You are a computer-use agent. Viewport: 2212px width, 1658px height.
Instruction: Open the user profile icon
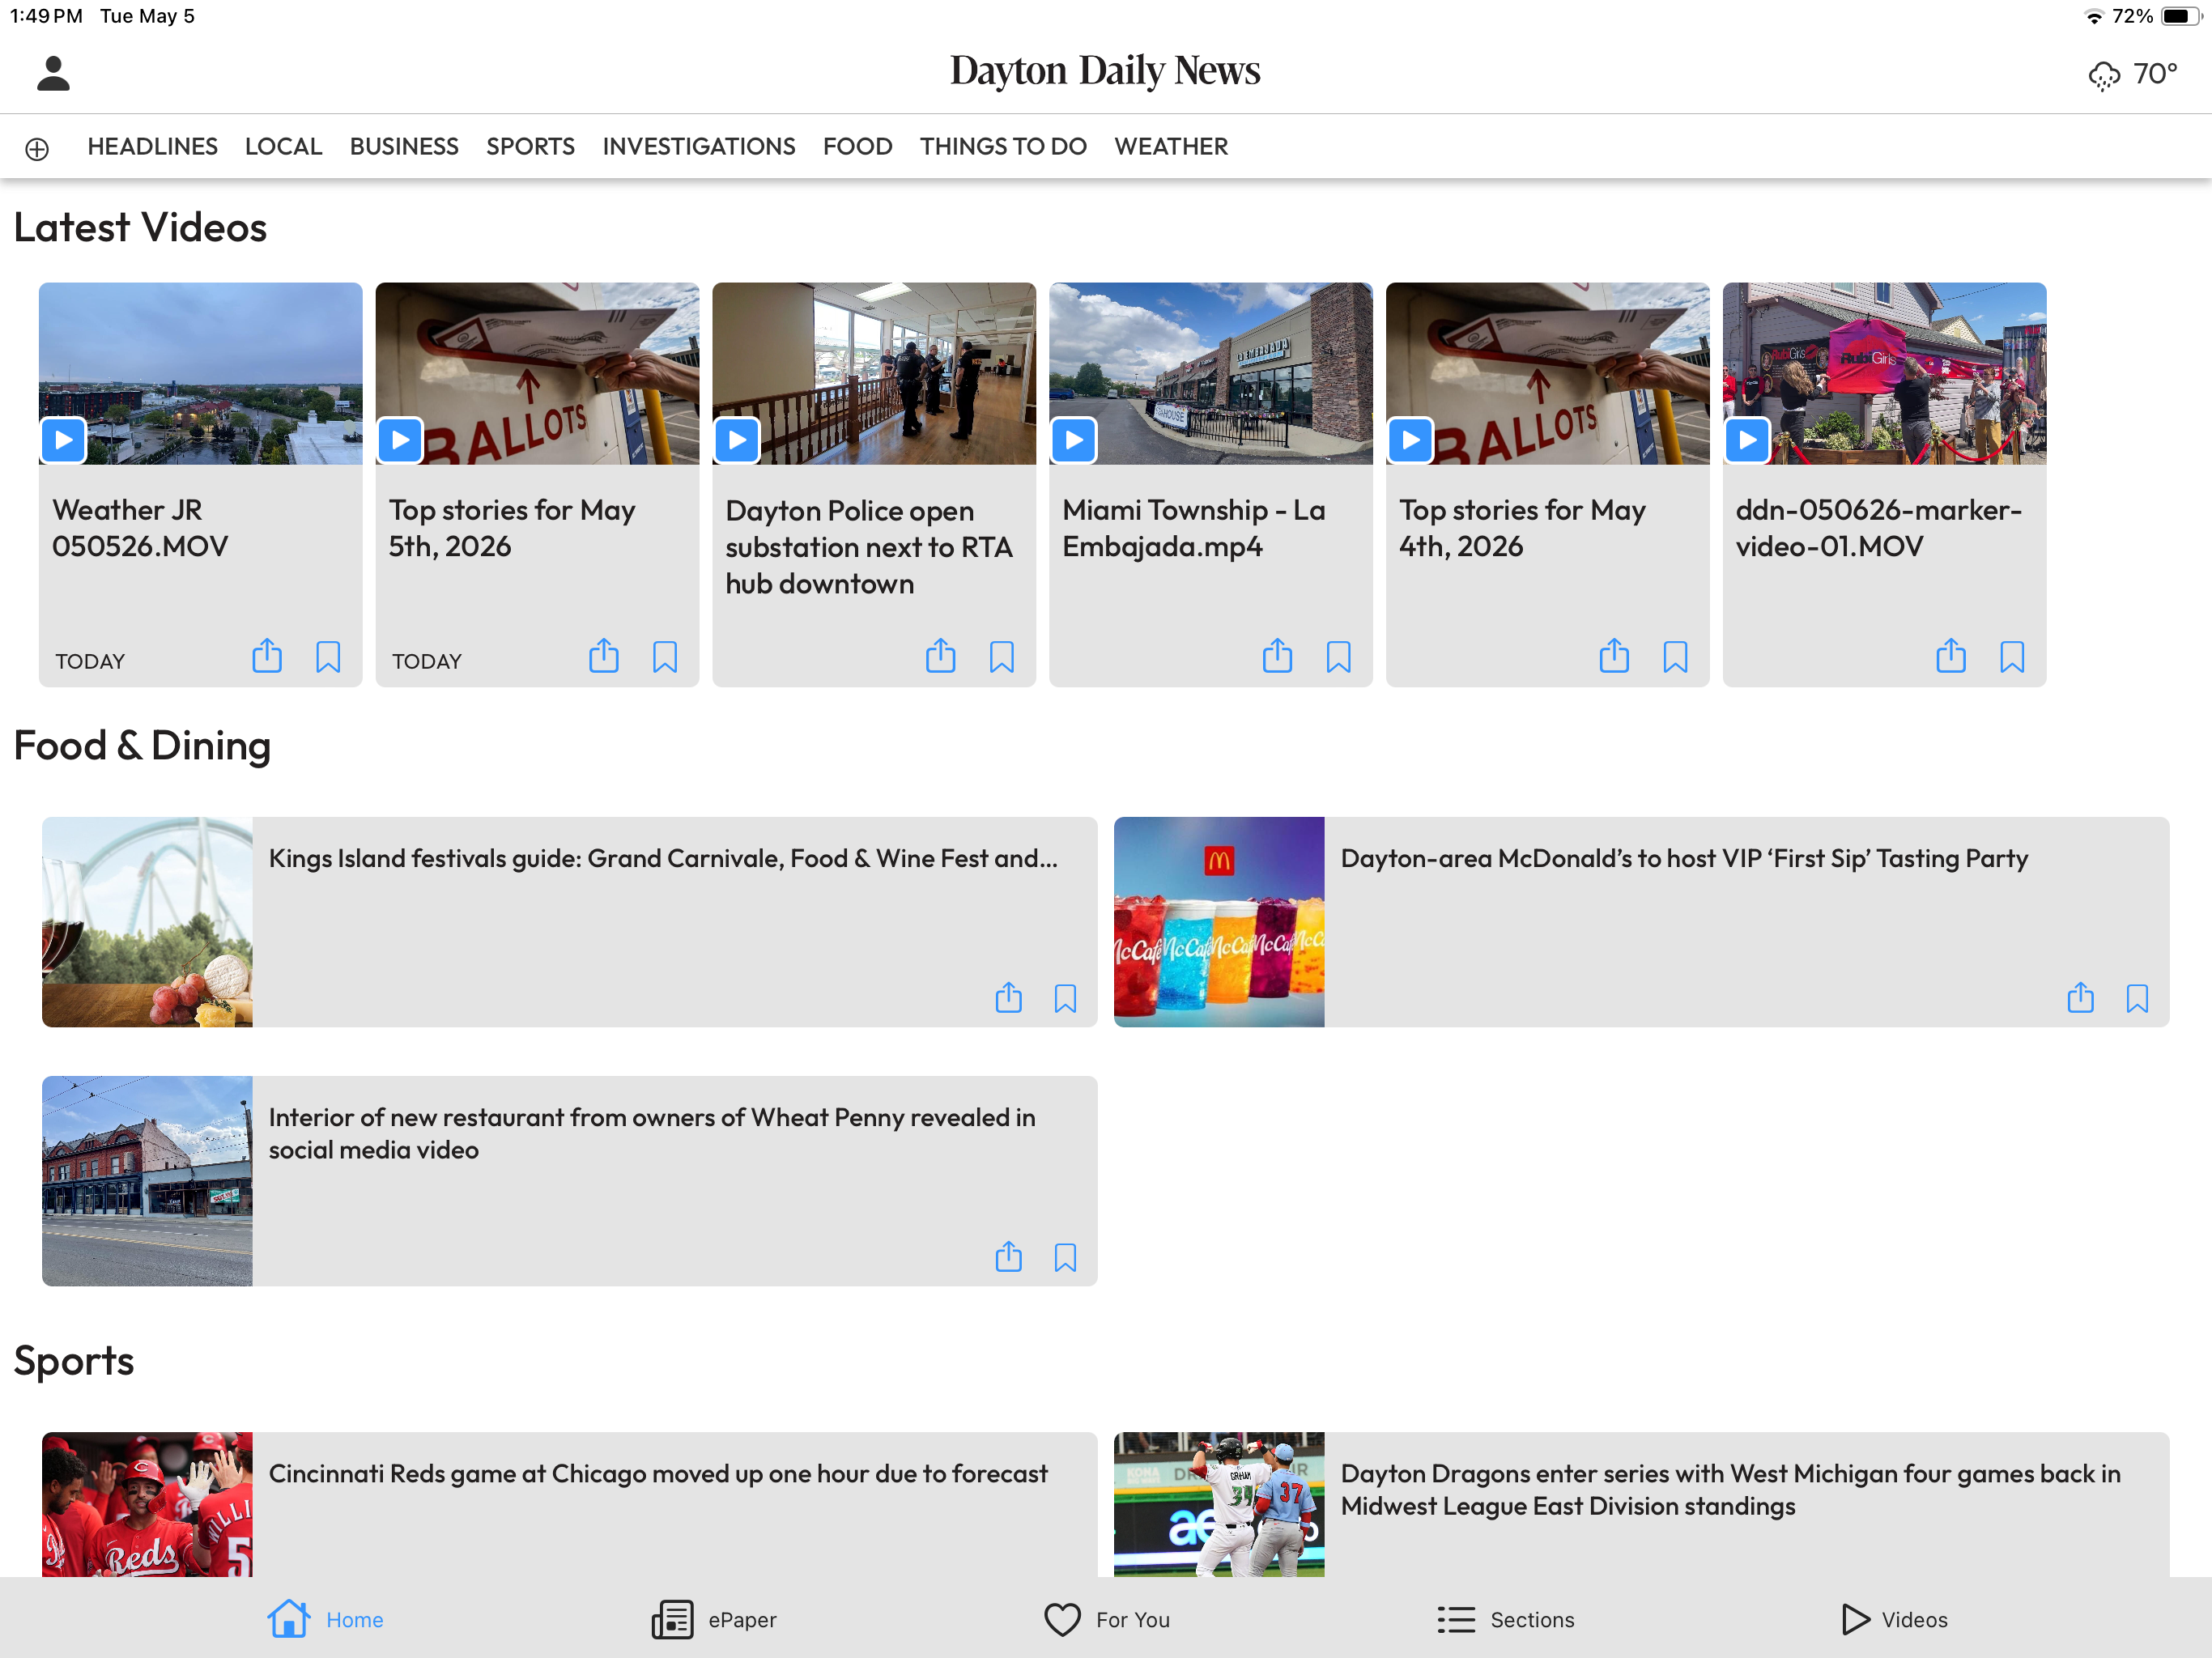[53, 73]
